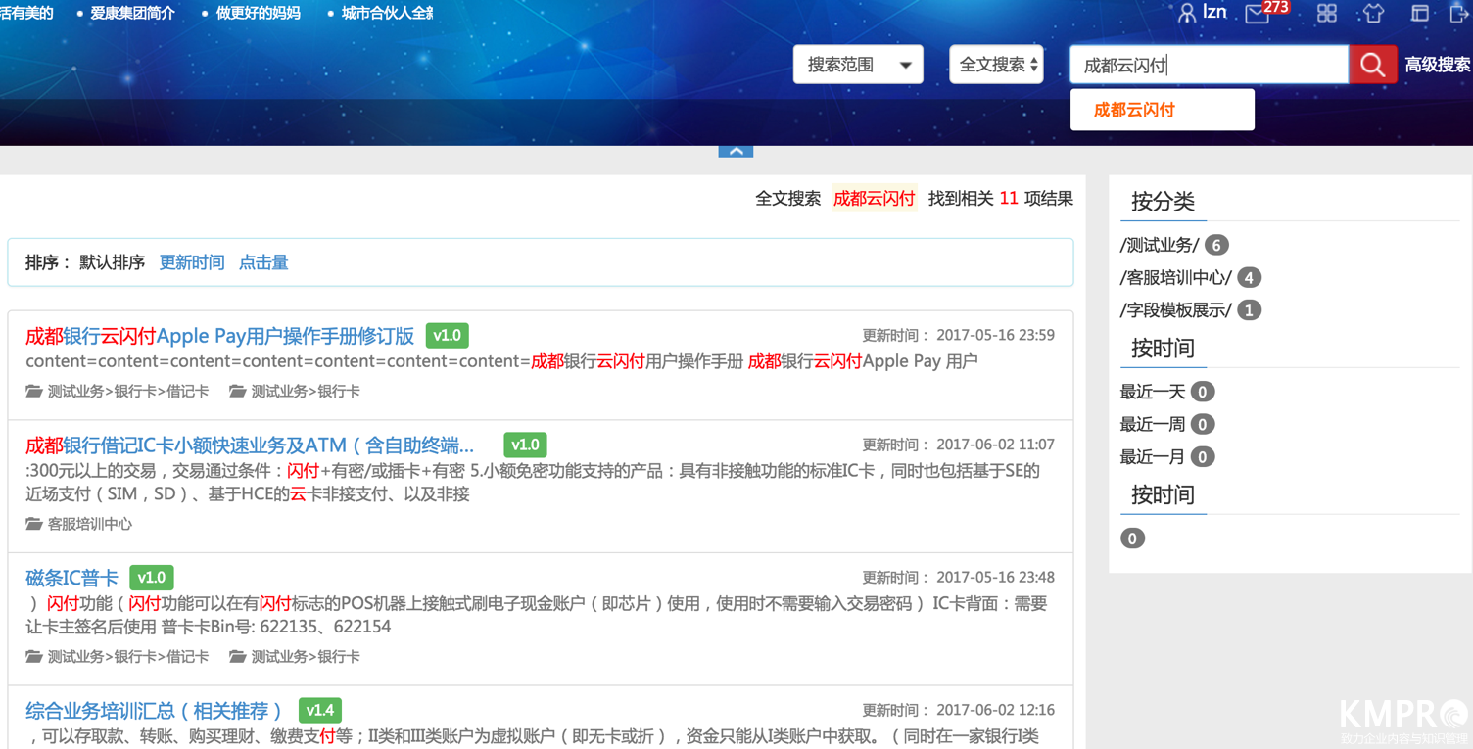Open the 爱康集团简介 top link

point(132,13)
